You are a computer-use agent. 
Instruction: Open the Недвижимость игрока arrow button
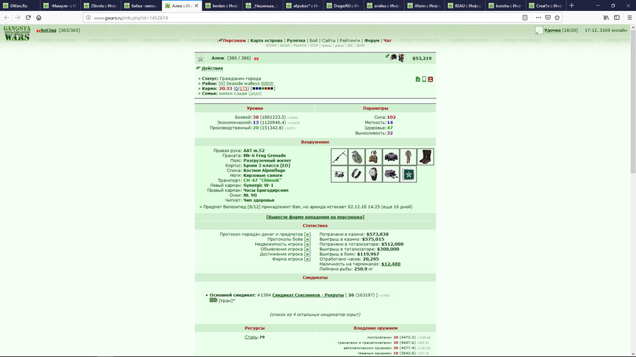click(x=307, y=244)
